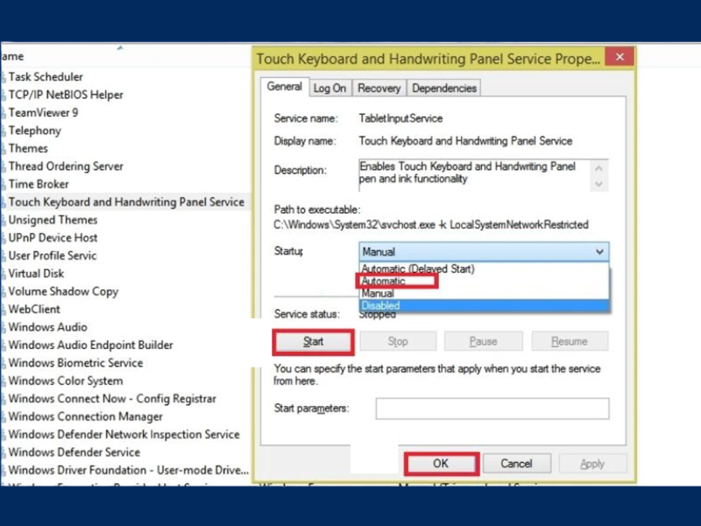The image size is (701, 526).
Task: Click the Start parameters text field
Action: [492, 409]
